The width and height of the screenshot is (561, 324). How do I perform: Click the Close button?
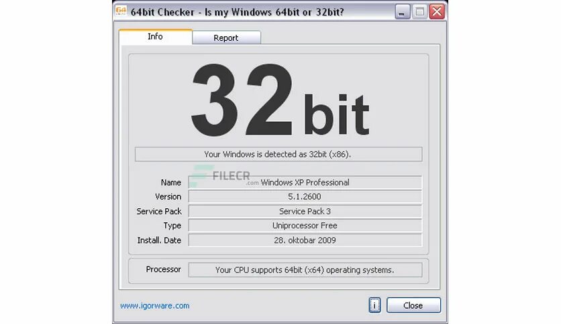[413, 305]
